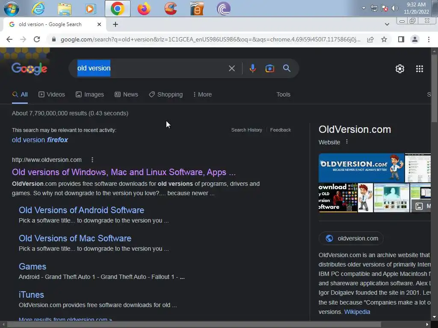This screenshot has height=328, width=438.
Task: Open Old versions of Windows, Mac result
Action: (124, 172)
